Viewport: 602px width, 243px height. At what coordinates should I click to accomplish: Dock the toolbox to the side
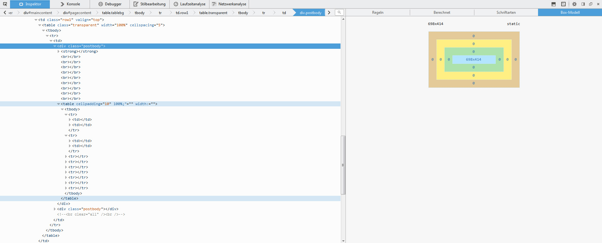tap(583, 4)
